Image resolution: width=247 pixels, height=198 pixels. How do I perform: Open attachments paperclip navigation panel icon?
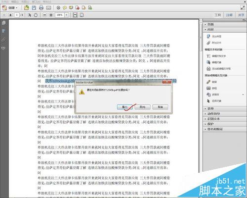pyautogui.click(x=3, y=40)
